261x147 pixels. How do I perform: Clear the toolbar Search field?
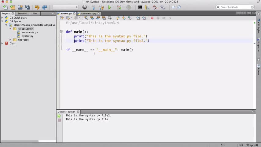coord(252,7)
